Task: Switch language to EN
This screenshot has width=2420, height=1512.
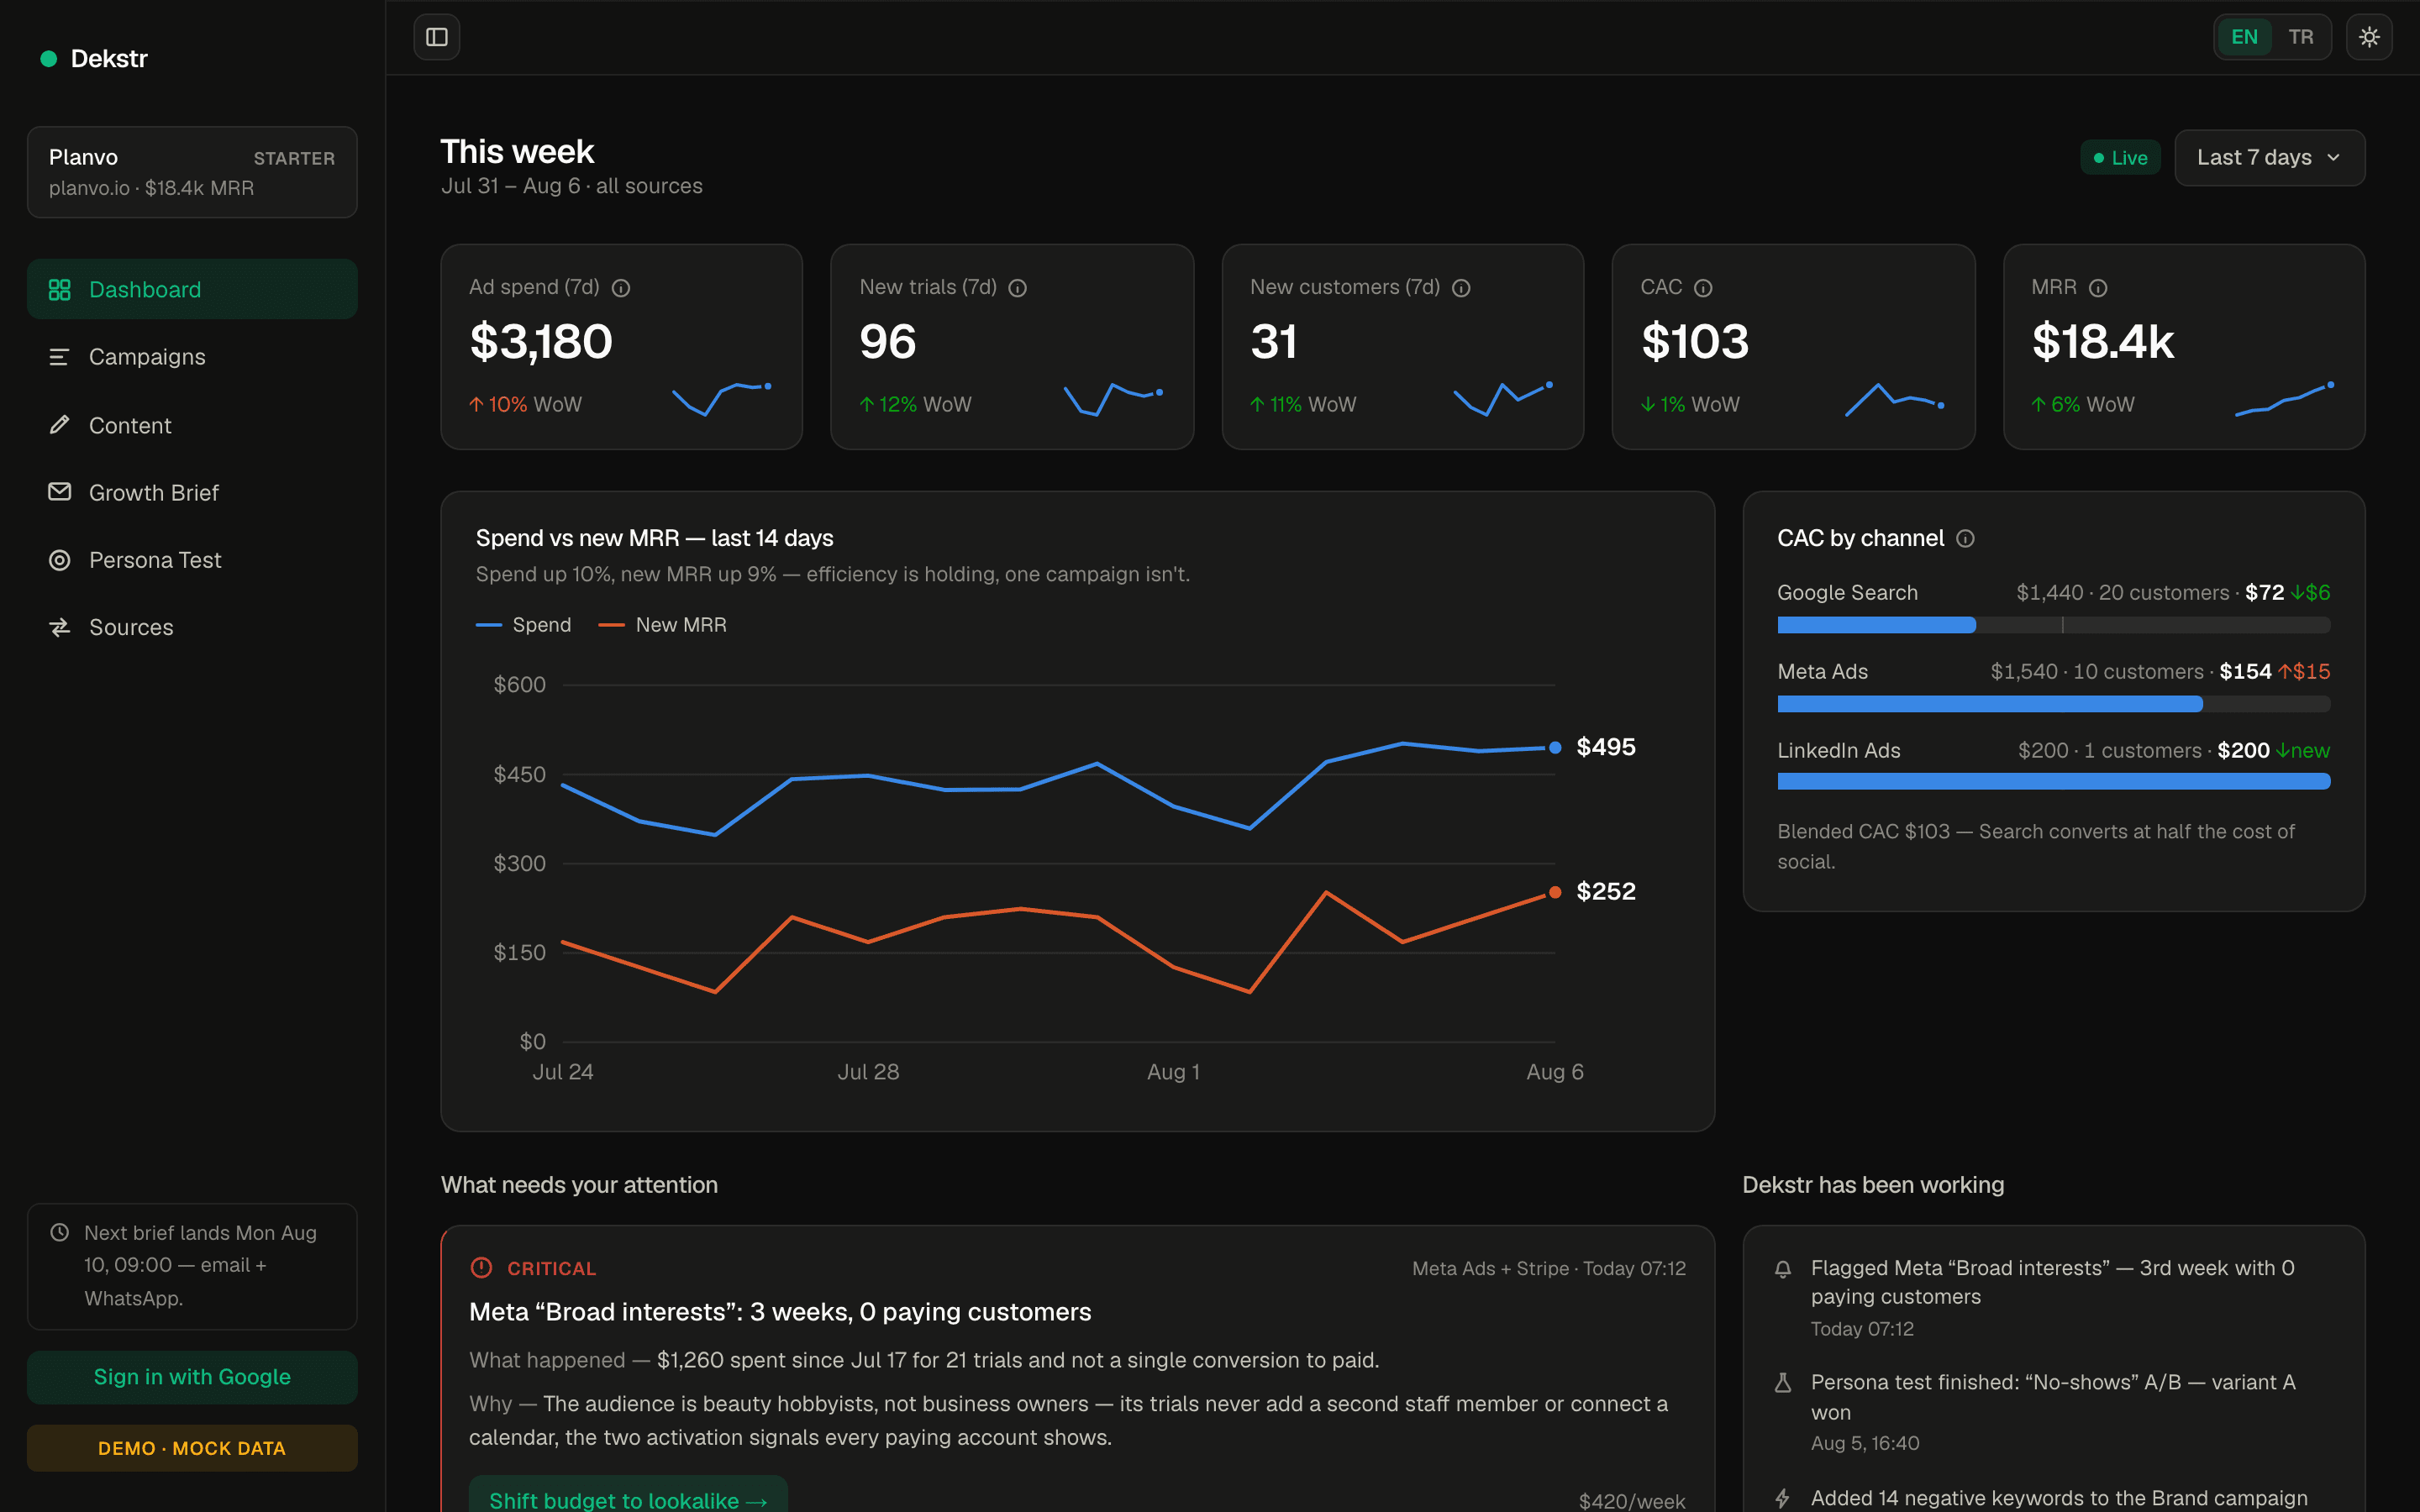Action: click(x=2244, y=37)
